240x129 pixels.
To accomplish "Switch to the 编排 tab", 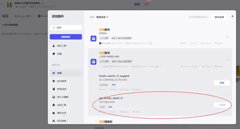I will [x=137, y=4].
